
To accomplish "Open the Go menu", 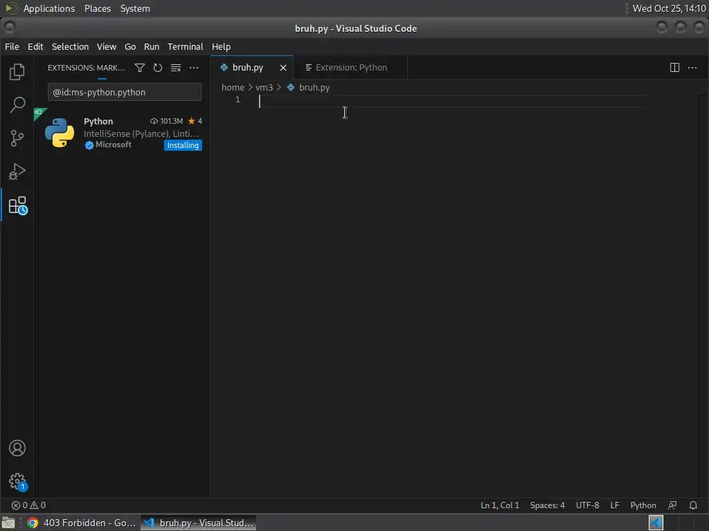I will pyautogui.click(x=130, y=46).
